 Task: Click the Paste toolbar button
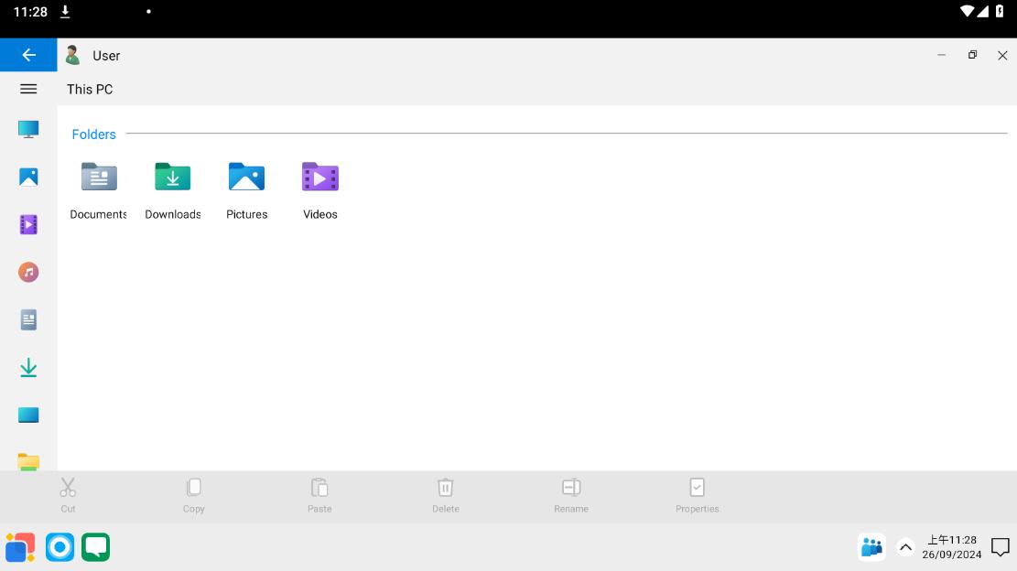319,496
